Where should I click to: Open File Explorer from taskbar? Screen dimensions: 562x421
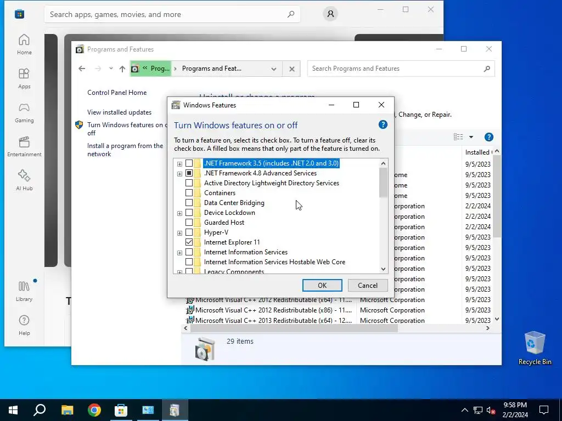pos(67,410)
